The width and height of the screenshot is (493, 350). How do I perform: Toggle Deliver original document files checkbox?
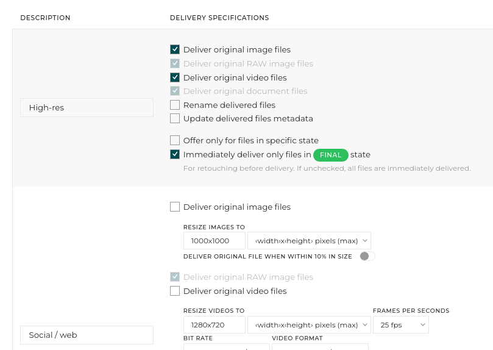(x=175, y=91)
